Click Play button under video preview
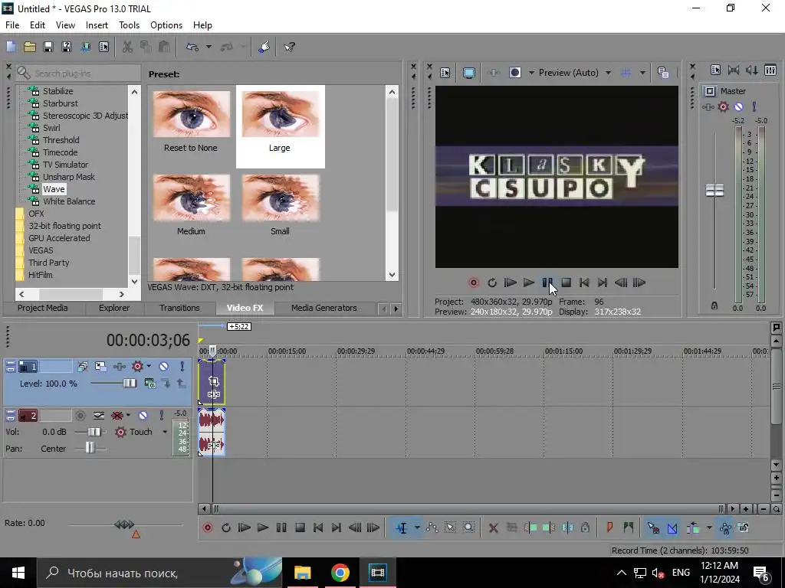The image size is (785, 588). click(x=529, y=283)
